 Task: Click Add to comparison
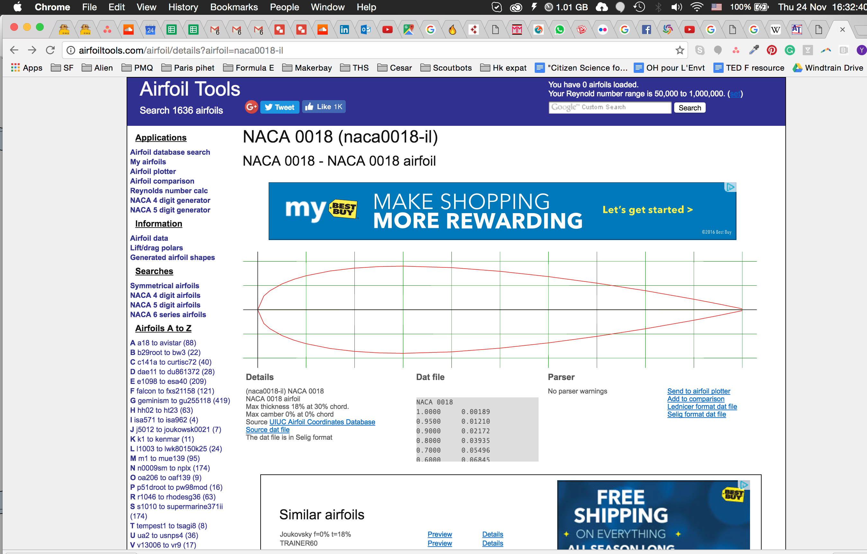point(696,399)
